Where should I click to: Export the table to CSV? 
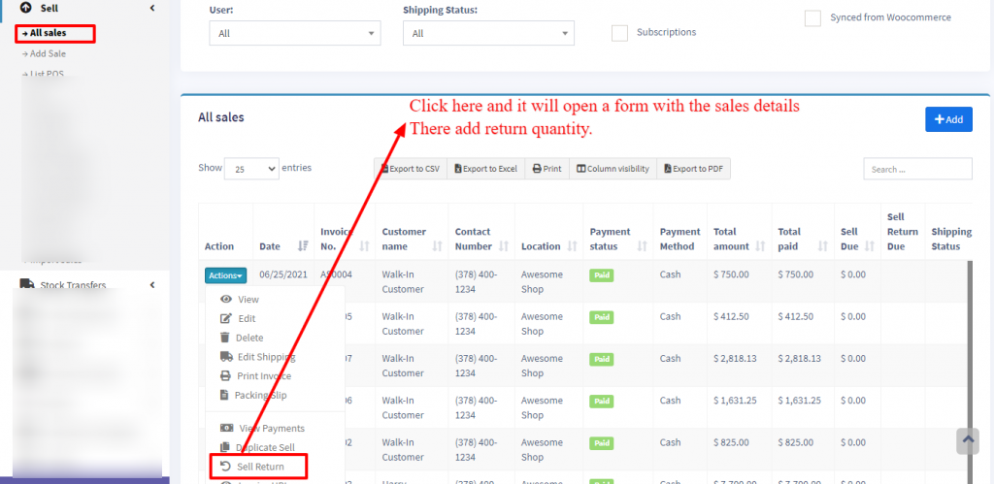coord(411,169)
